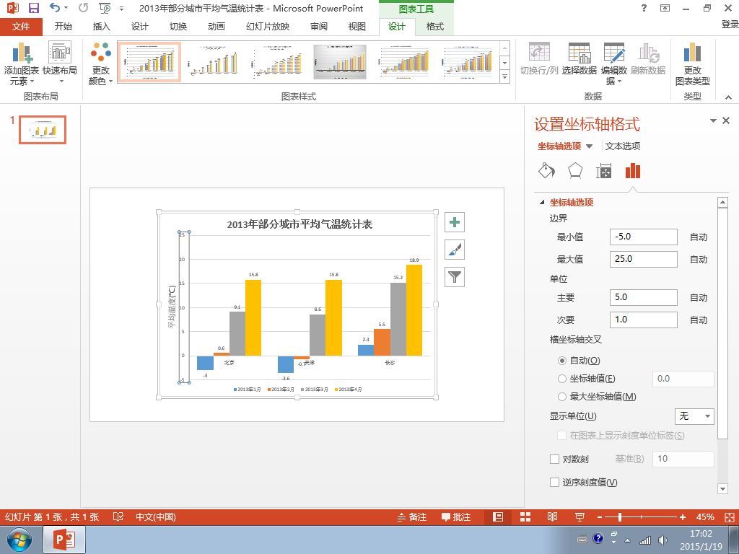Viewport: 739px width, 554px height.
Task: Switch to 动画 Animations ribbon tab
Action: click(217, 27)
